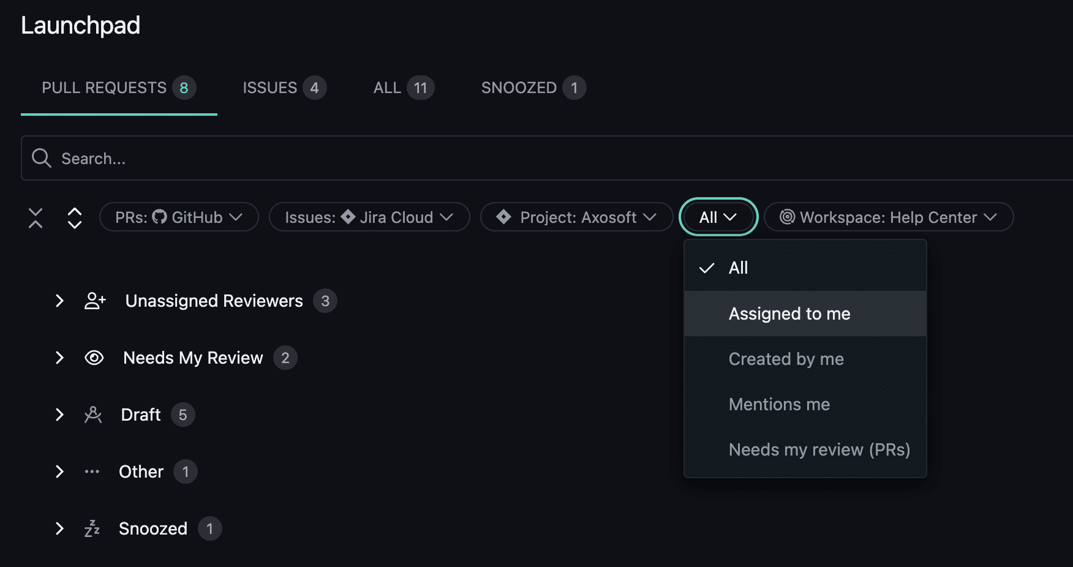
Task: Open the PRs: GitHub dropdown
Action: [x=179, y=217]
